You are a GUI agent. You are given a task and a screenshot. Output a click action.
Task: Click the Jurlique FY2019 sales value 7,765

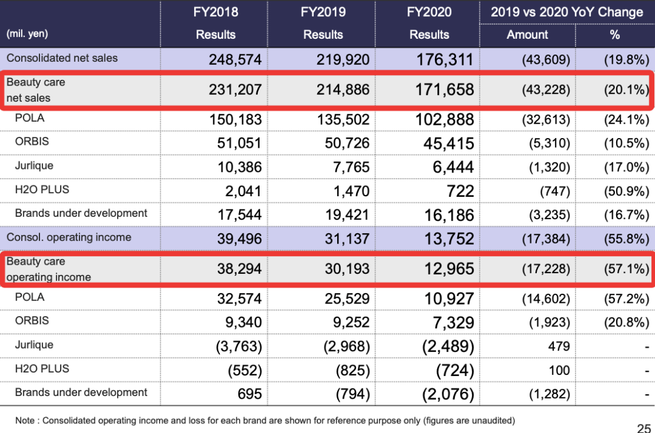click(351, 167)
